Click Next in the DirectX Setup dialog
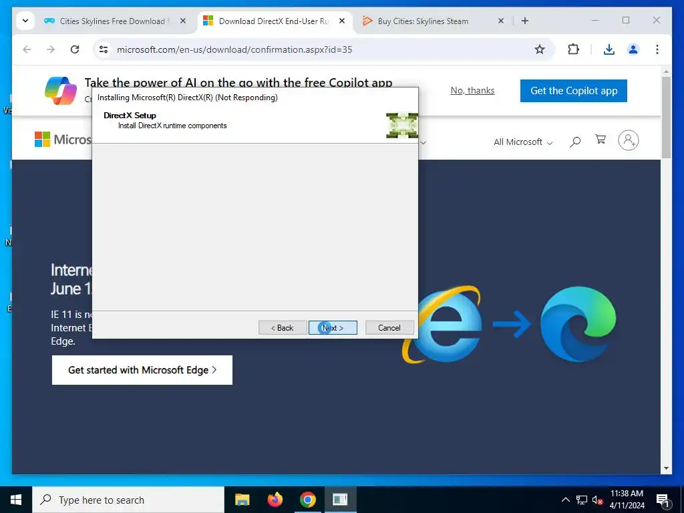 333,327
